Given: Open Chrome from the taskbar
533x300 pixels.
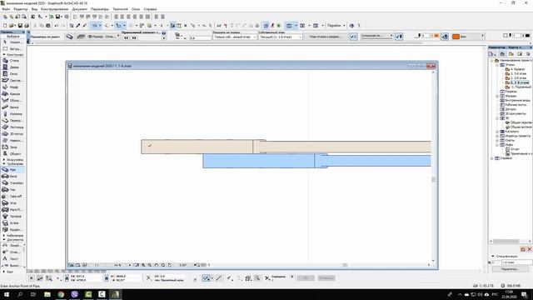Looking at the screenshot, I should pos(61,294).
